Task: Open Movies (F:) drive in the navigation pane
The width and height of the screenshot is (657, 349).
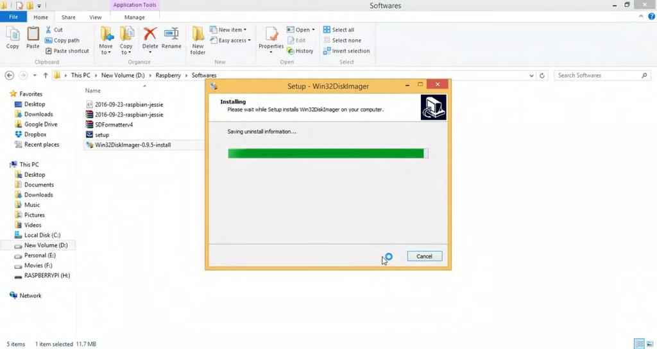Action: (33, 265)
